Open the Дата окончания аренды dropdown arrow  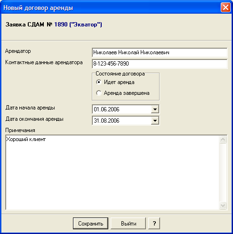coord(155,121)
